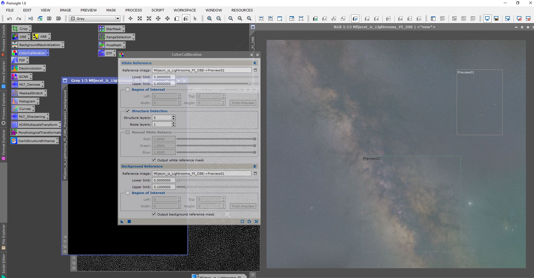534x278 pixels.
Task: Click the Preview01 preview label
Action: (x=466, y=72)
